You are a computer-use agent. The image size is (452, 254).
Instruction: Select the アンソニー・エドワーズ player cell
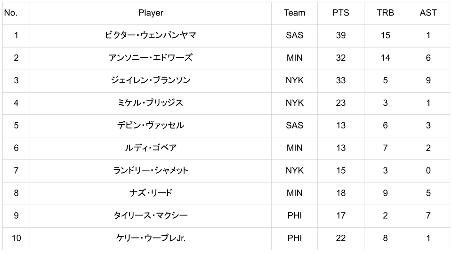point(151,58)
